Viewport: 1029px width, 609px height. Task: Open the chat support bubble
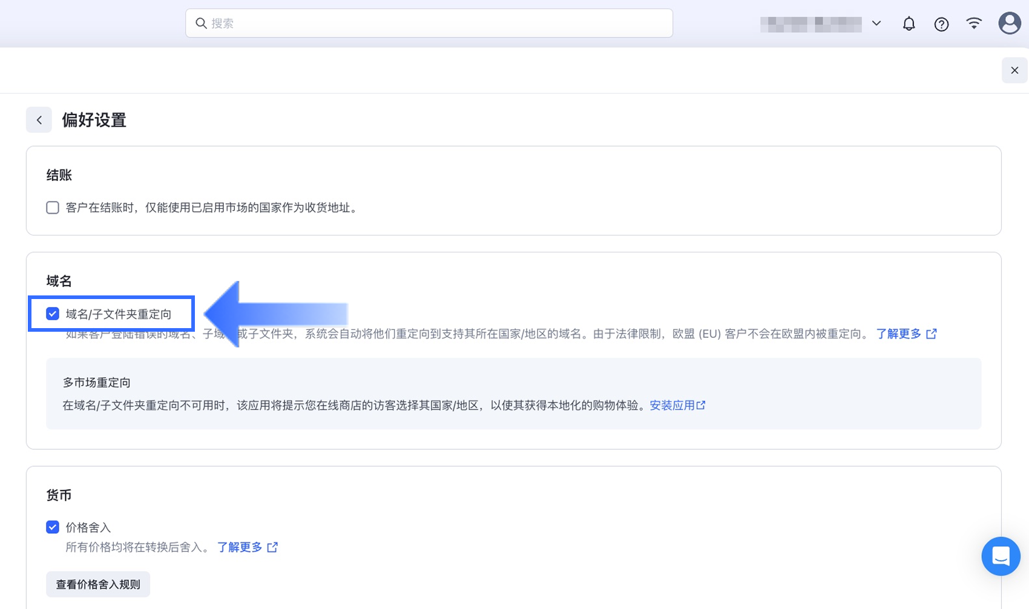(x=1001, y=556)
